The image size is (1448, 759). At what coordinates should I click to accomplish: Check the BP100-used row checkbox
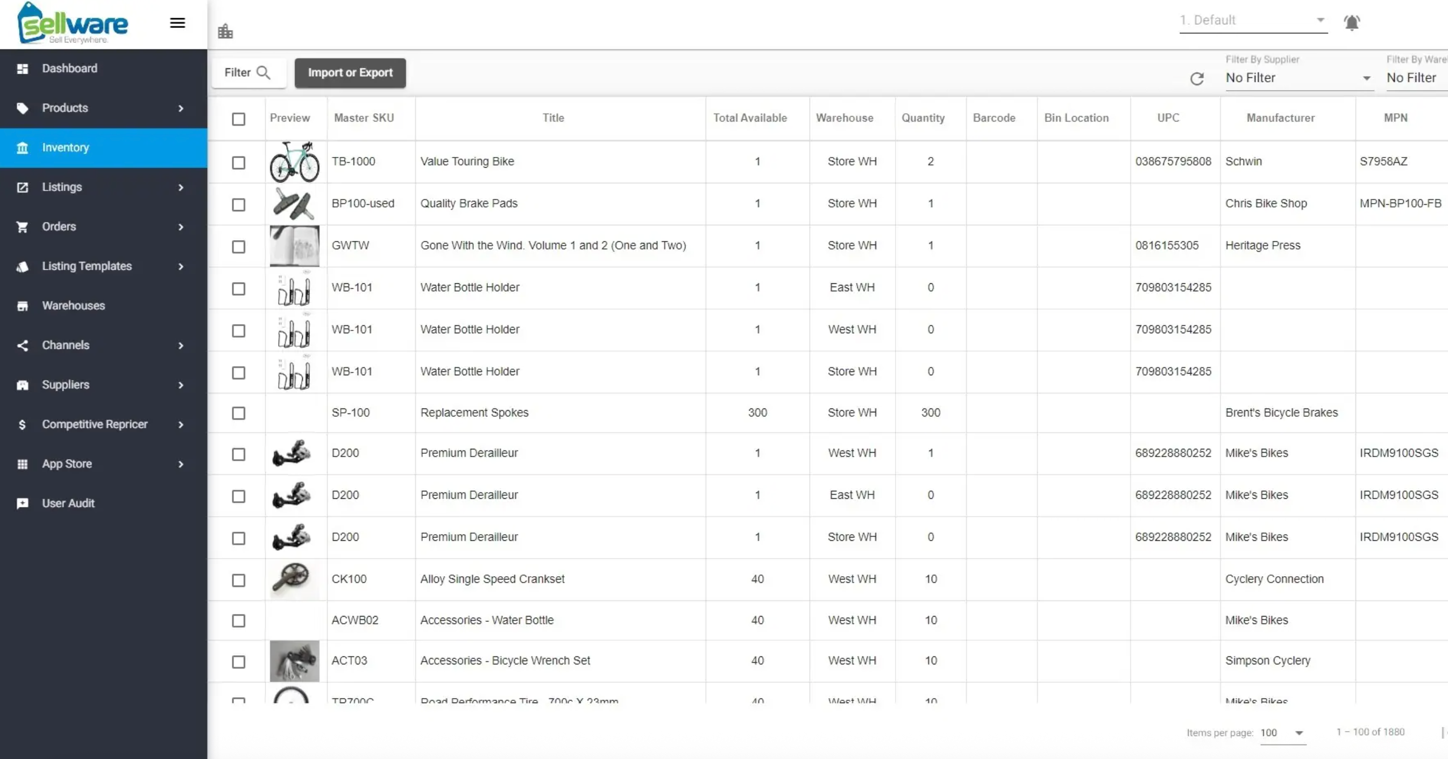[239, 204]
